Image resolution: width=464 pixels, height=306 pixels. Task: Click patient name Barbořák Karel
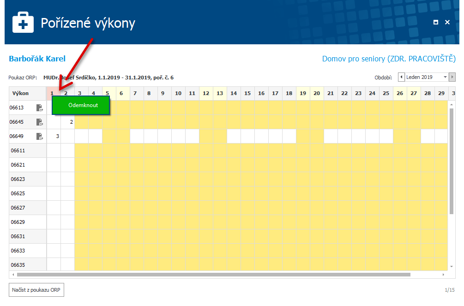[37, 59]
